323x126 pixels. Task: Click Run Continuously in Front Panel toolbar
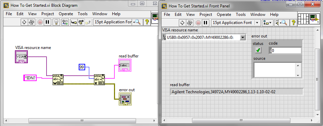coord(189,23)
